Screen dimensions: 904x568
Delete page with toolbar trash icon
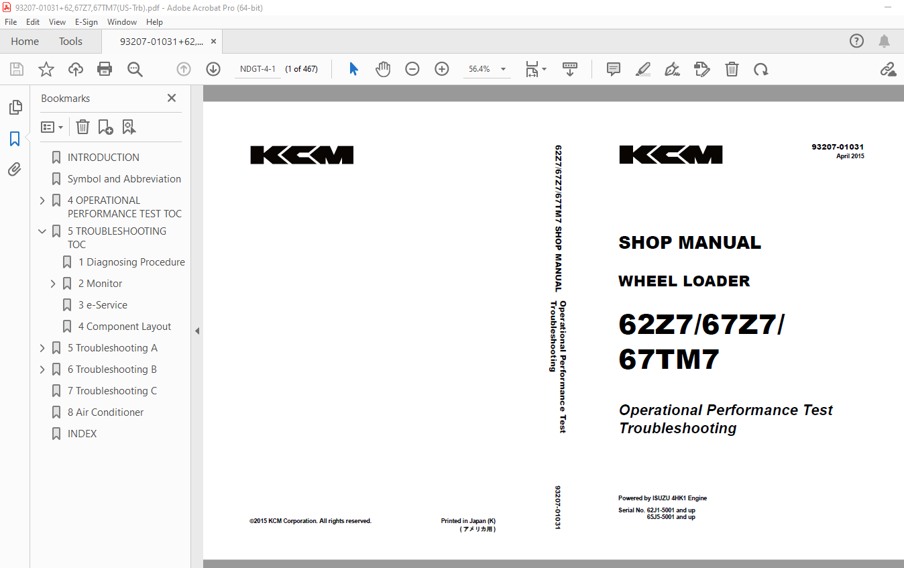[x=732, y=69]
